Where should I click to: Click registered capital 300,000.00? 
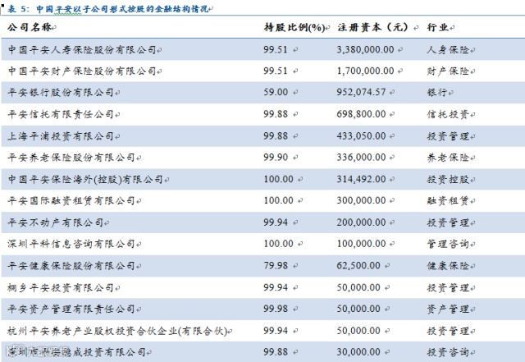tap(361, 200)
